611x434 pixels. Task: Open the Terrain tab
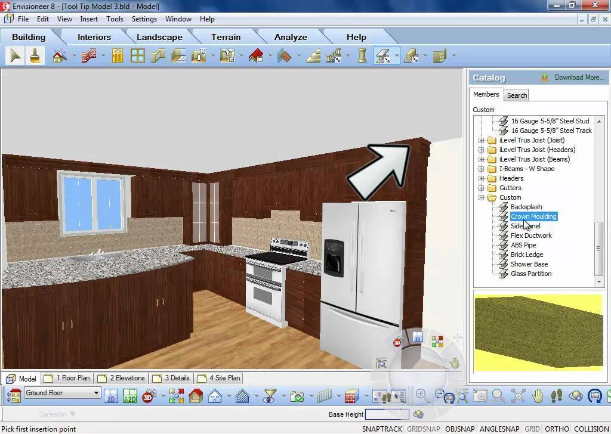(x=226, y=37)
